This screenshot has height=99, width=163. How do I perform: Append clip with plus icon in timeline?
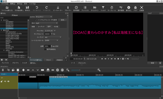coord(23,70)
